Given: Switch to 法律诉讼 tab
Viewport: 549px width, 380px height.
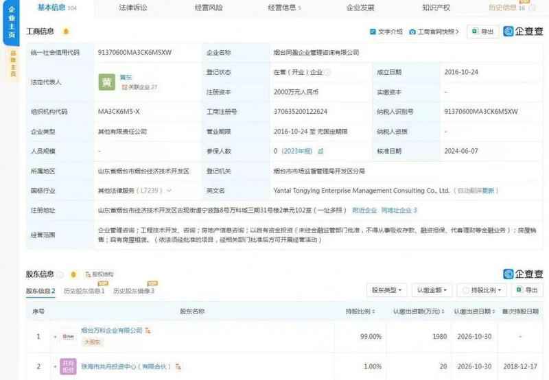Looking at the screenshot, I should (133, 8).
